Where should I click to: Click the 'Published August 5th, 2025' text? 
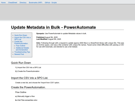click(x=47, y=37)
